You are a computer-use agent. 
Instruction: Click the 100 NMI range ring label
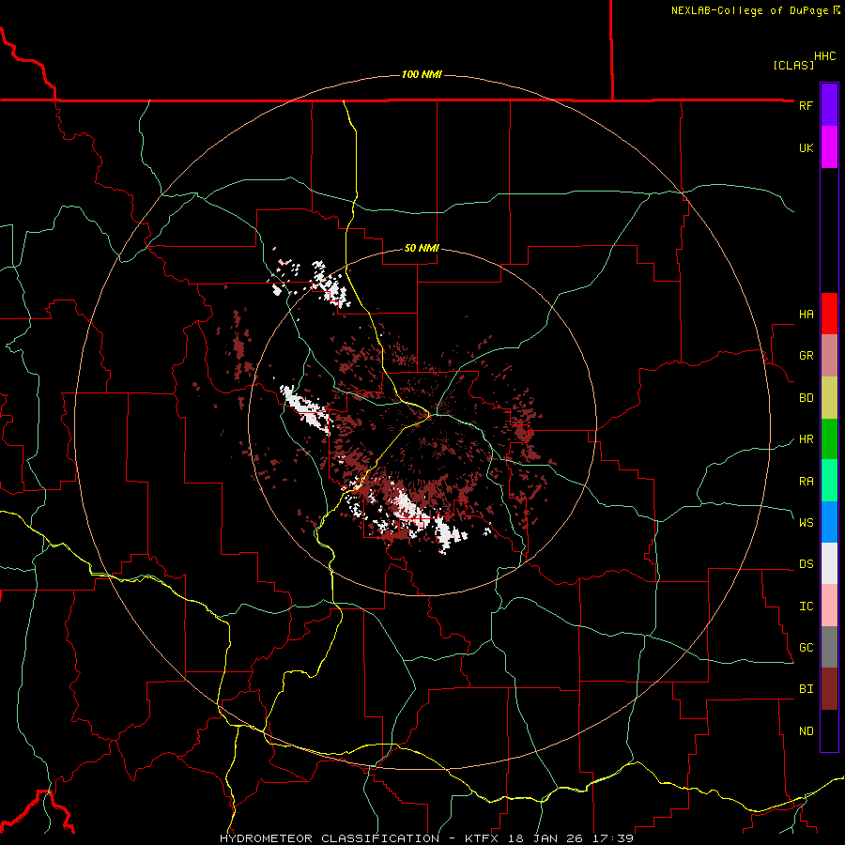pyautogui.click(x=422, y=74)
